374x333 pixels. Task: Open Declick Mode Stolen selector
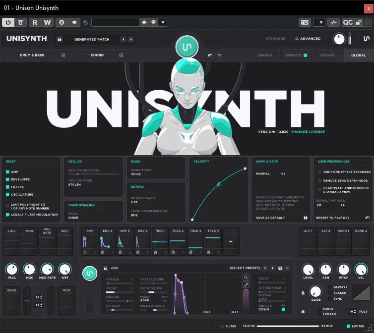click(x=75, y=185)
